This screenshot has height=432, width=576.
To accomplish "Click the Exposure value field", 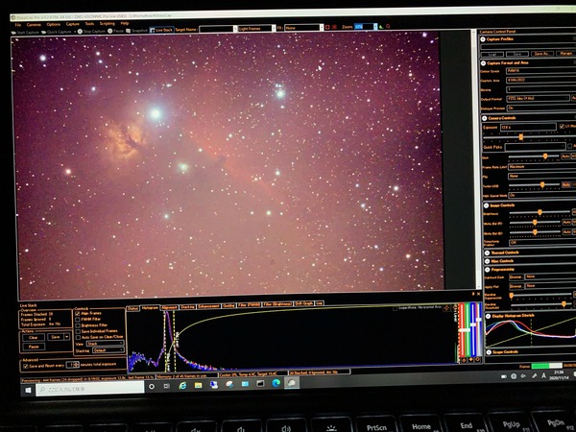I will click(x=528, y=127).
